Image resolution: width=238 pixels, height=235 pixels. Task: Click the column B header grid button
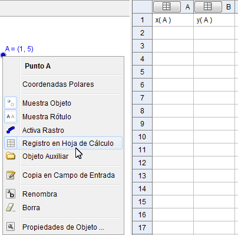[208, 6]
